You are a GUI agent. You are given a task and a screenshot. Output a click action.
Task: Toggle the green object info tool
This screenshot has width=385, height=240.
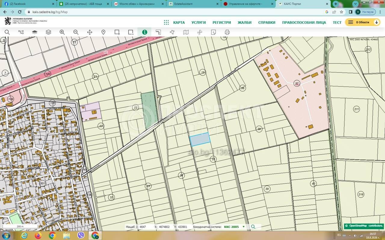coord(145,32)
